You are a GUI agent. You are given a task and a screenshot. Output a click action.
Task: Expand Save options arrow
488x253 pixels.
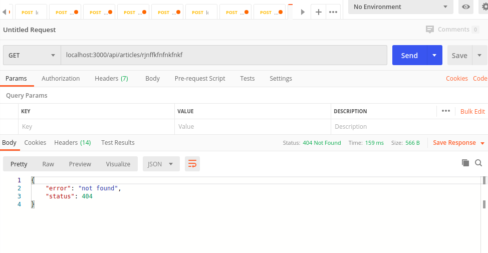(x=479, y=56)
